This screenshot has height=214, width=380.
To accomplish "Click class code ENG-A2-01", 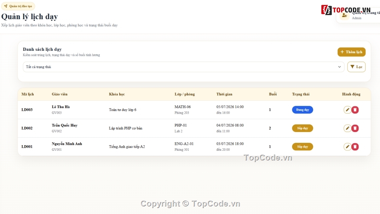I will (x=184, y=144).
